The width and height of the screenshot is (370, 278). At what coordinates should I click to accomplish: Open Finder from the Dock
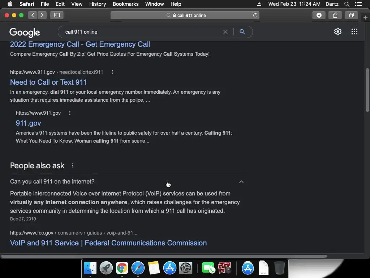(x=90, y=268)
